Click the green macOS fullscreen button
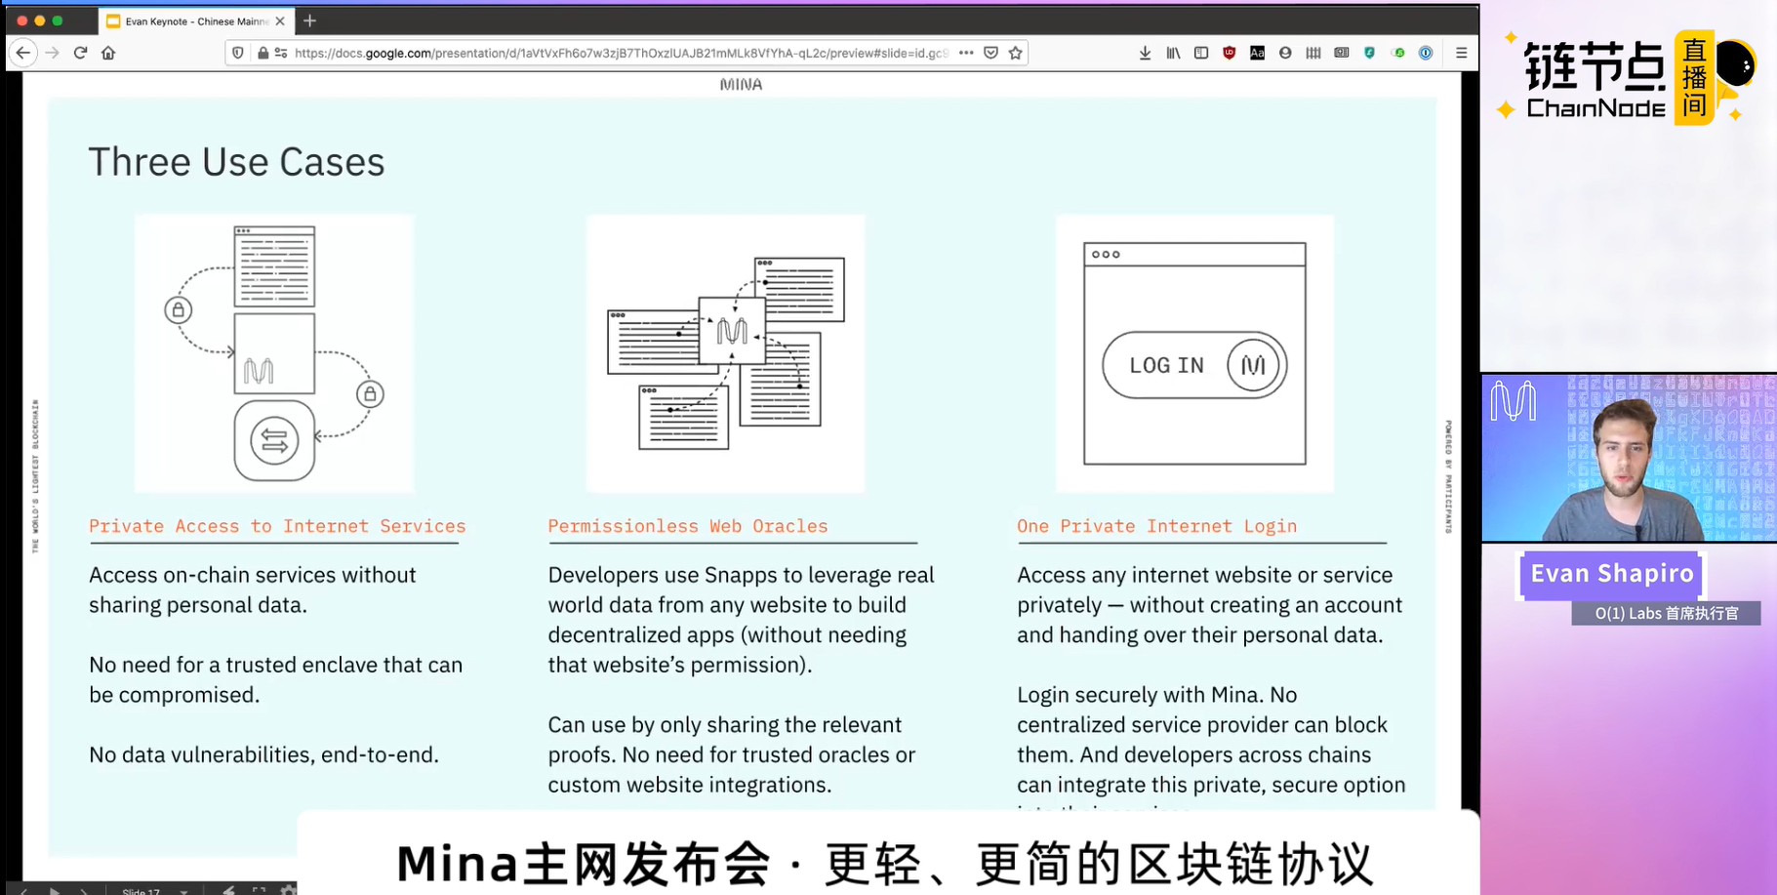This screenshot has width=1777, height=895. coord(58,20)
